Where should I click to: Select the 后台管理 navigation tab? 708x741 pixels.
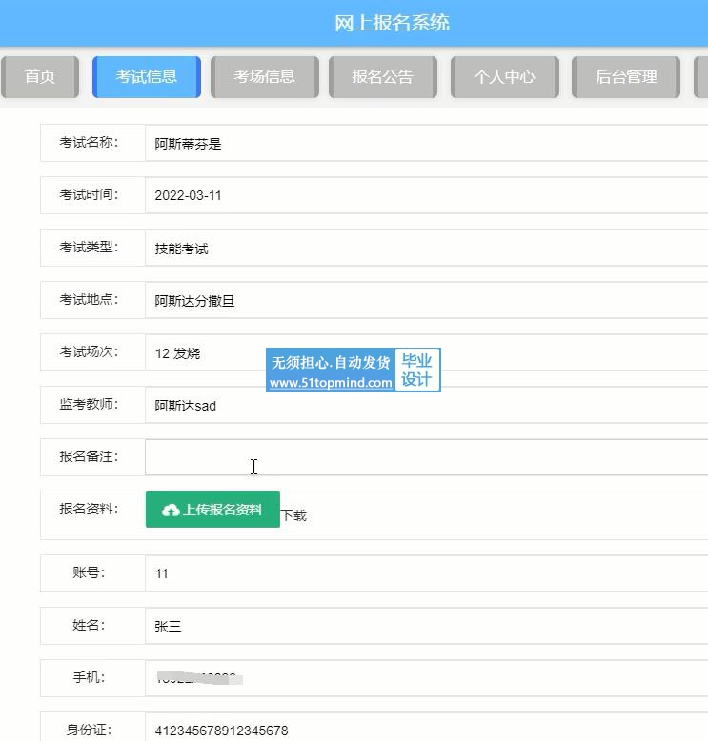[626, 77]
